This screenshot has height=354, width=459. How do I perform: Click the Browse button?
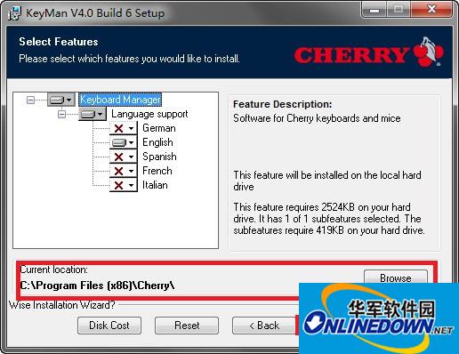[x=396, y=278]
